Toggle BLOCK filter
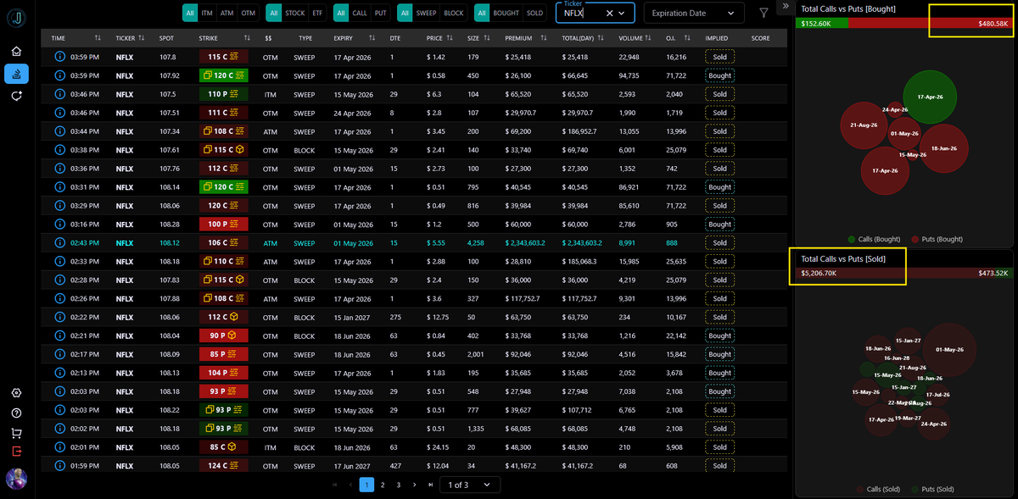Image resolution: width=1018 pixels, height=499 pixels. (454, 14)
